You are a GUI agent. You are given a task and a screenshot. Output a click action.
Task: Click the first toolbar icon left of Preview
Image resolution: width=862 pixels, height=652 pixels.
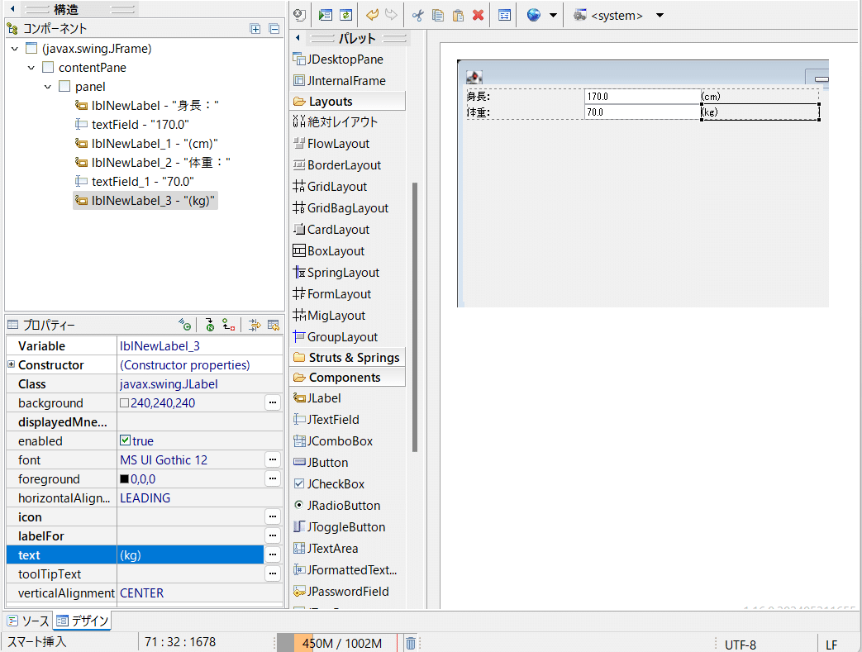[300, 15]
